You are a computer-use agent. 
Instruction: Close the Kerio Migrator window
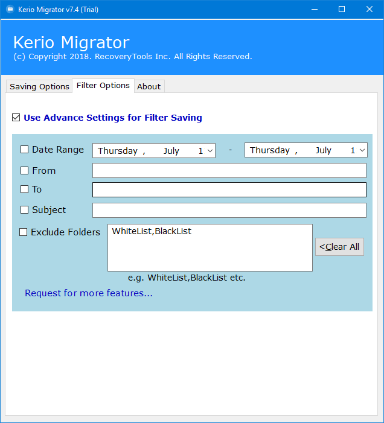[369, 10]
